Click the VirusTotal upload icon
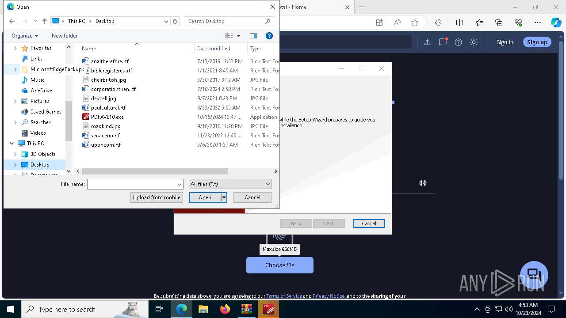Image resolution: width=566 pixels, height=318 pixels. (x=427, y=42)
